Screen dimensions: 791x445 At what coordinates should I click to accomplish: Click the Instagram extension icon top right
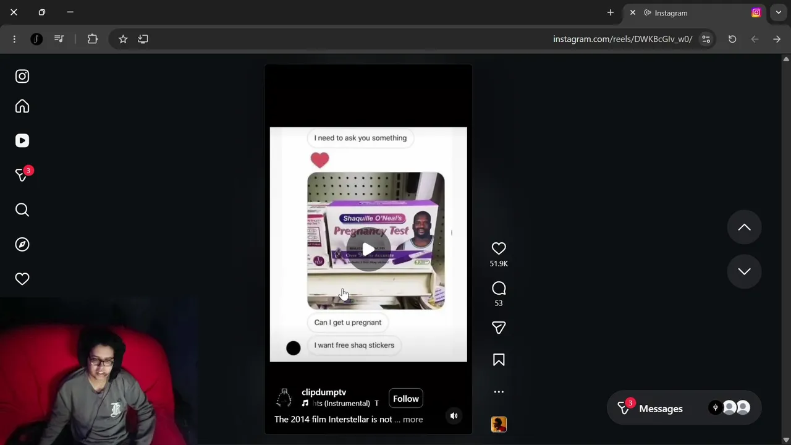756,12
